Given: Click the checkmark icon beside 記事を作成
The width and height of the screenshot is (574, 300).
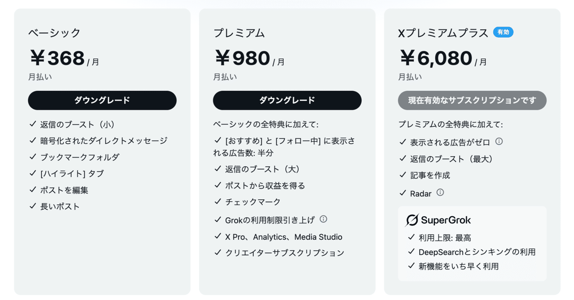Looking at the screenshot, I should coord(403,175).
